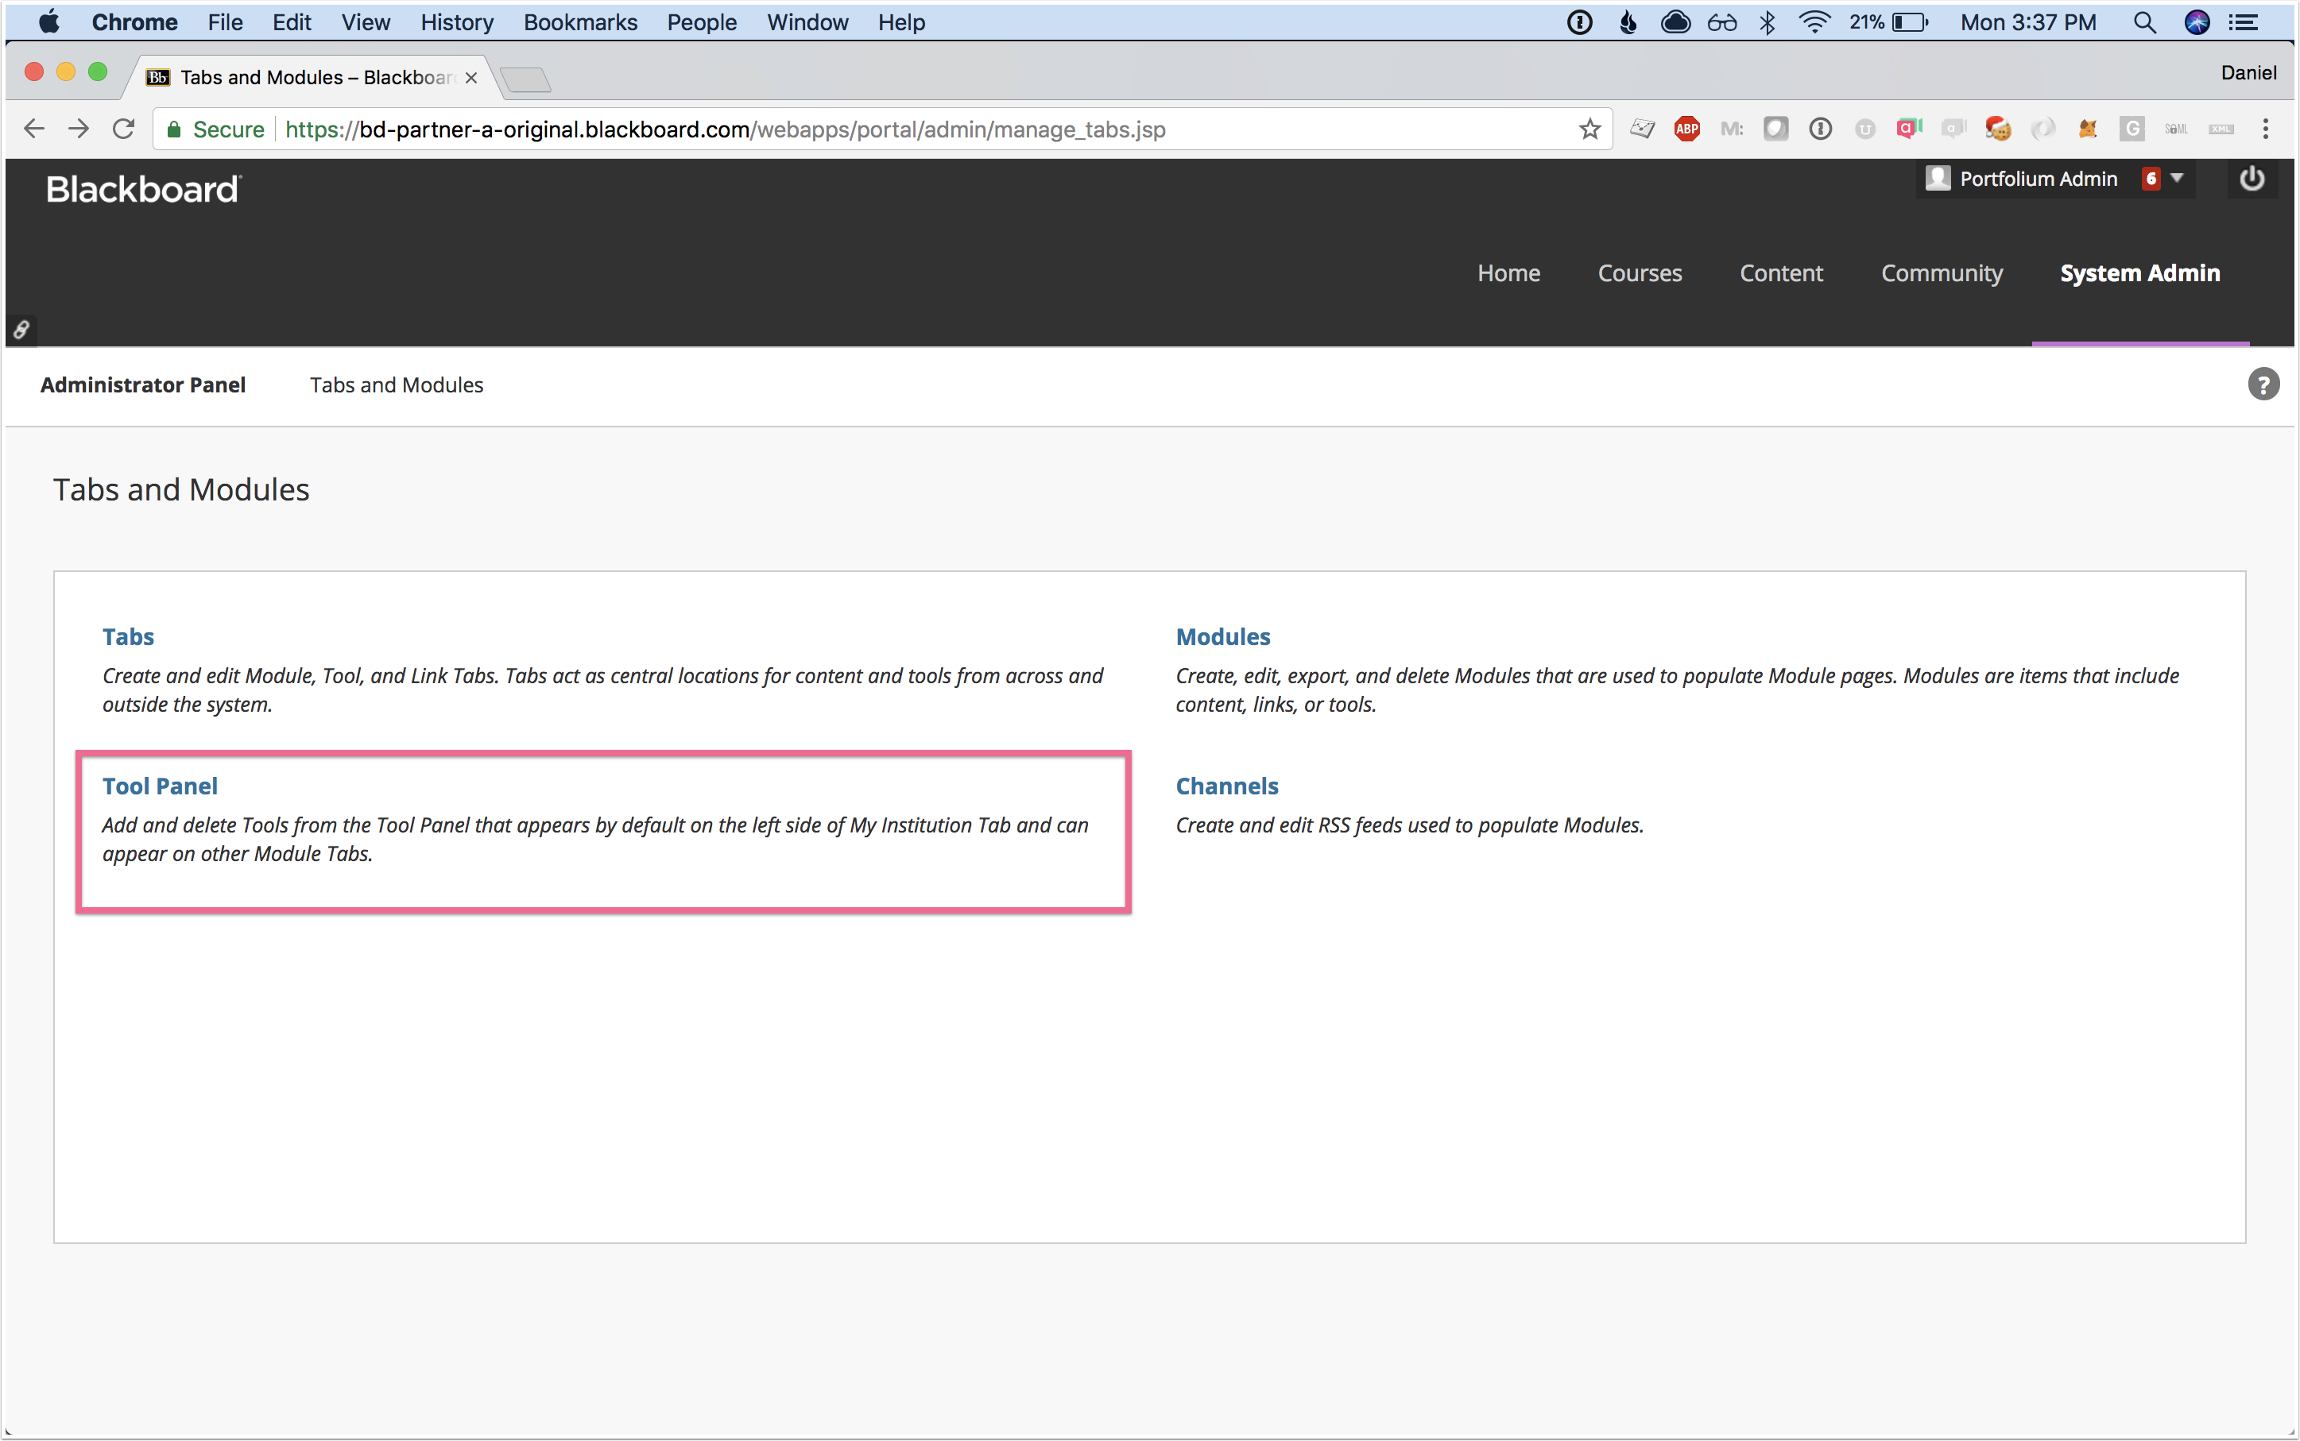Click the Adblock Plus extension icon
Screen dimensions: 2300x1441
tap(1687, 129)
